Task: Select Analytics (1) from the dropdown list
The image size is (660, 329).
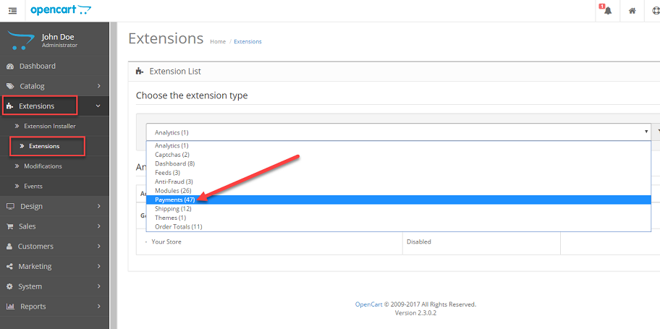Action: [398, 145]
